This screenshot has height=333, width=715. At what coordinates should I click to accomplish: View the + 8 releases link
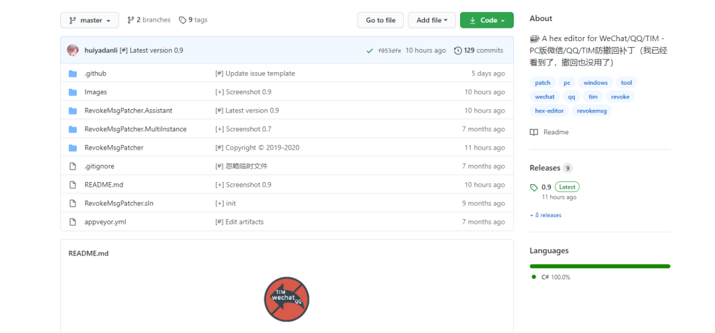tap(546, 215)
